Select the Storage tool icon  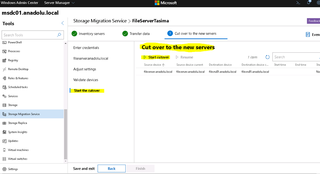pyautogui.click(x=4, y=105)
